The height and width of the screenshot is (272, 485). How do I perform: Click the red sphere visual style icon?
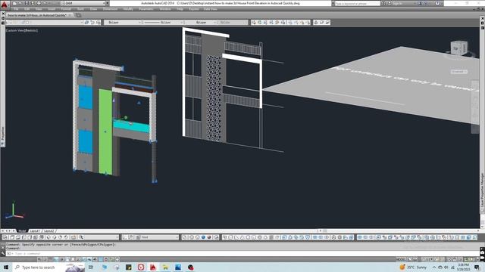[209, 237]
